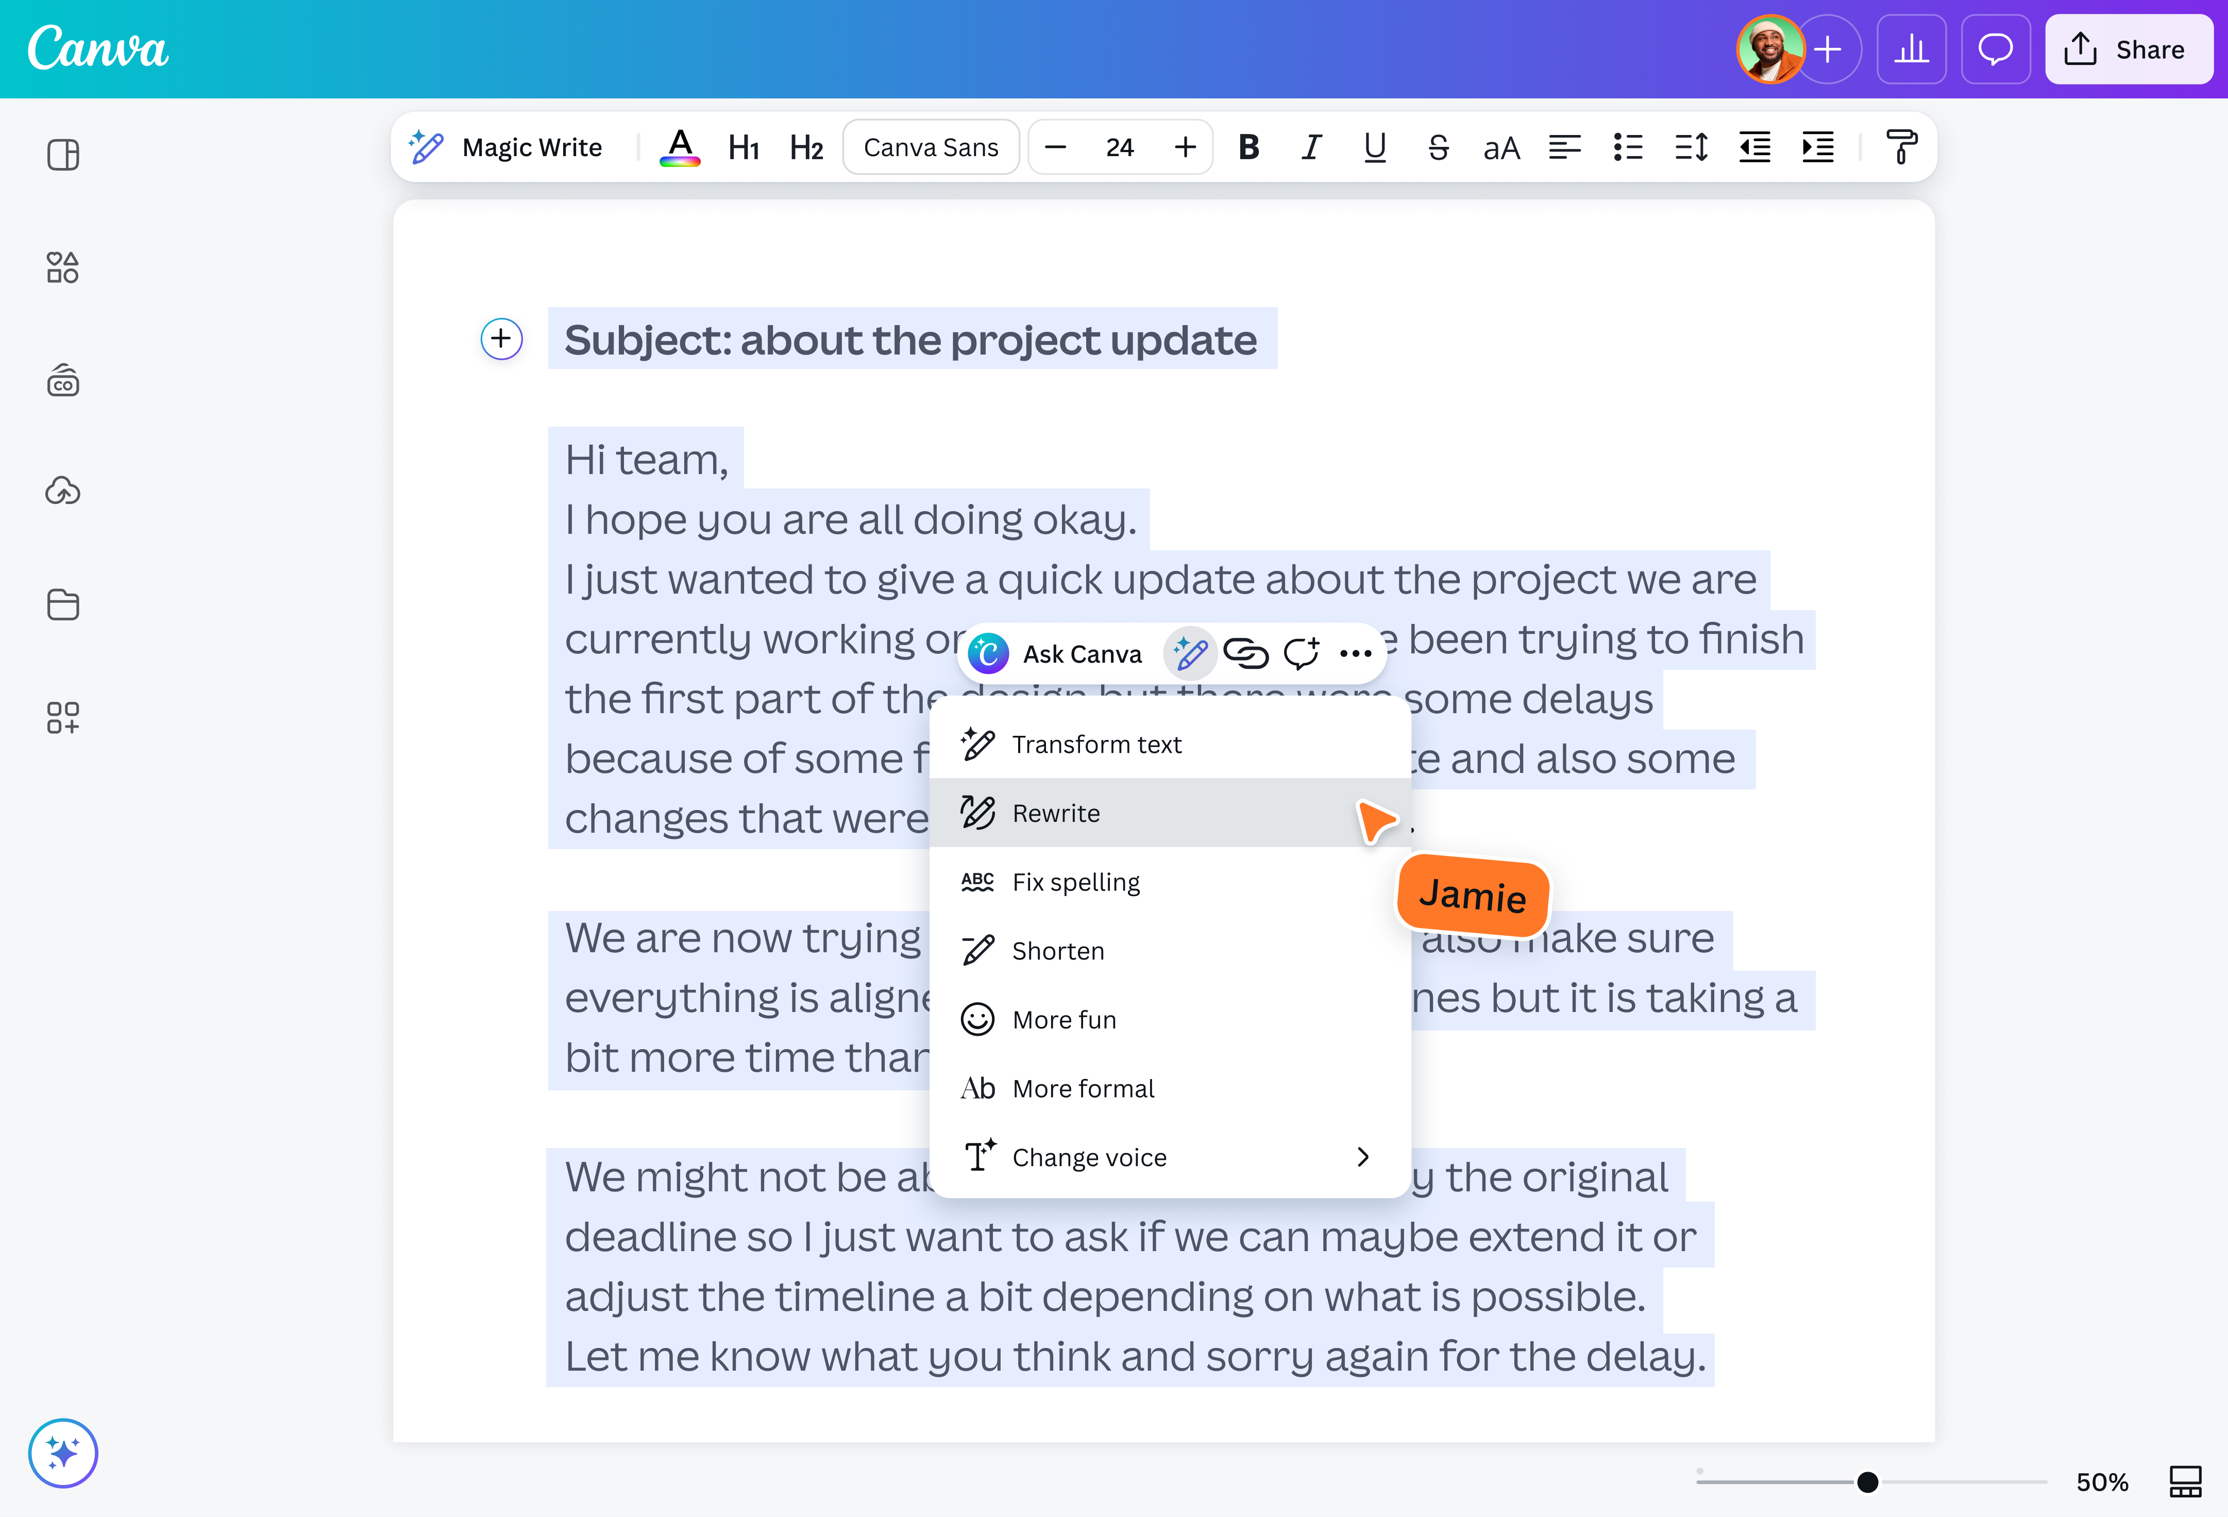Toggle uppercase aA text case
2228x1517 pixels.
1501,148
